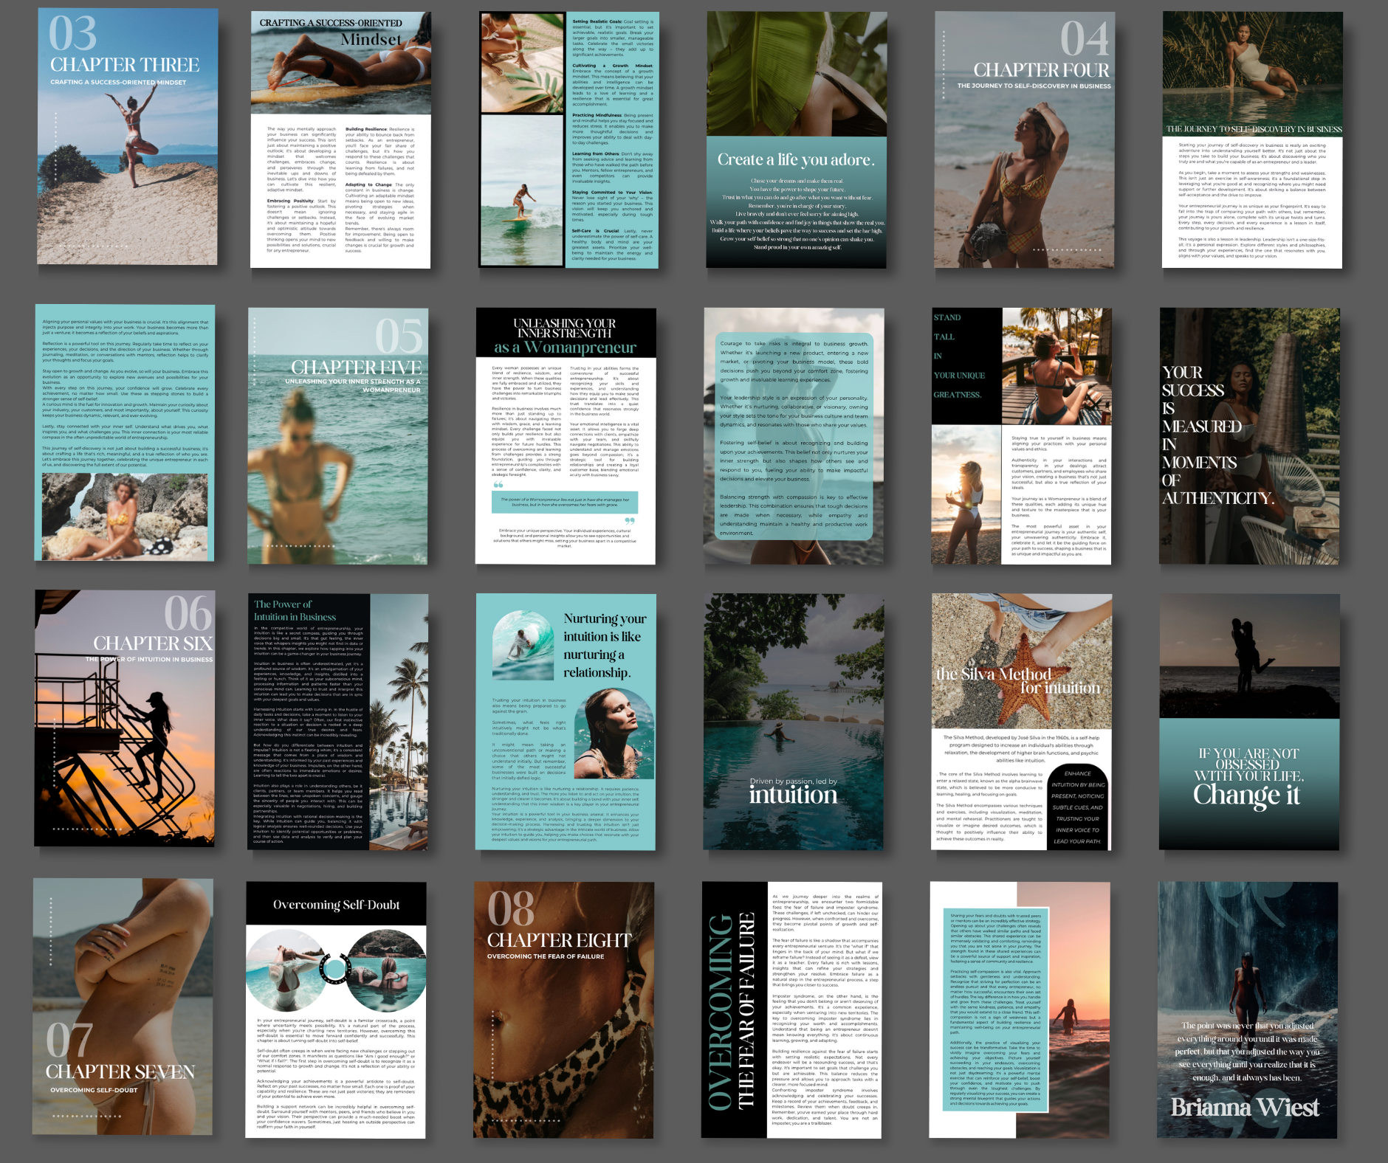The height and width of the screenshot is (1163, 1388).
Task: Select the Brianna Wiest quote page
Action: [1248, 1010]
